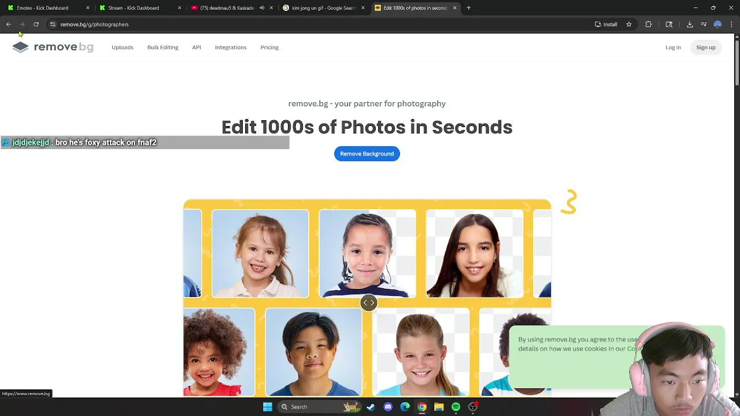Open site information icon in address bar
The image size is (740, 416).
coord(53,24)
